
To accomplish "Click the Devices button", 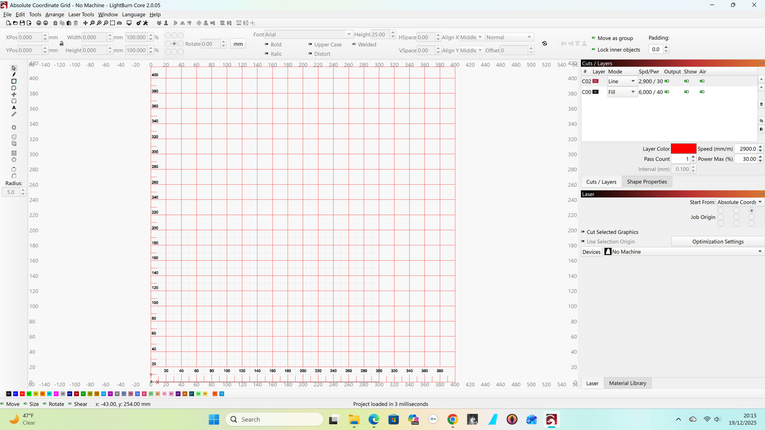I will pyautogui.click(x=591, y=252).
